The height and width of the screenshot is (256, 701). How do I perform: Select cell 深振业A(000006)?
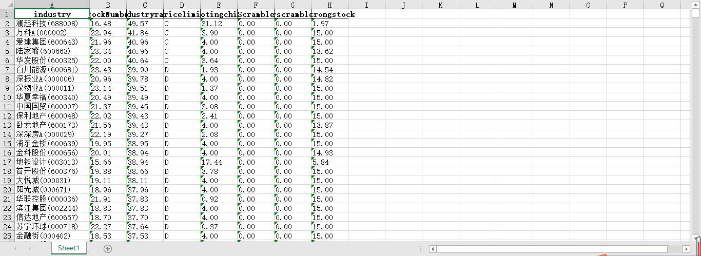click(x=52, y=78)
